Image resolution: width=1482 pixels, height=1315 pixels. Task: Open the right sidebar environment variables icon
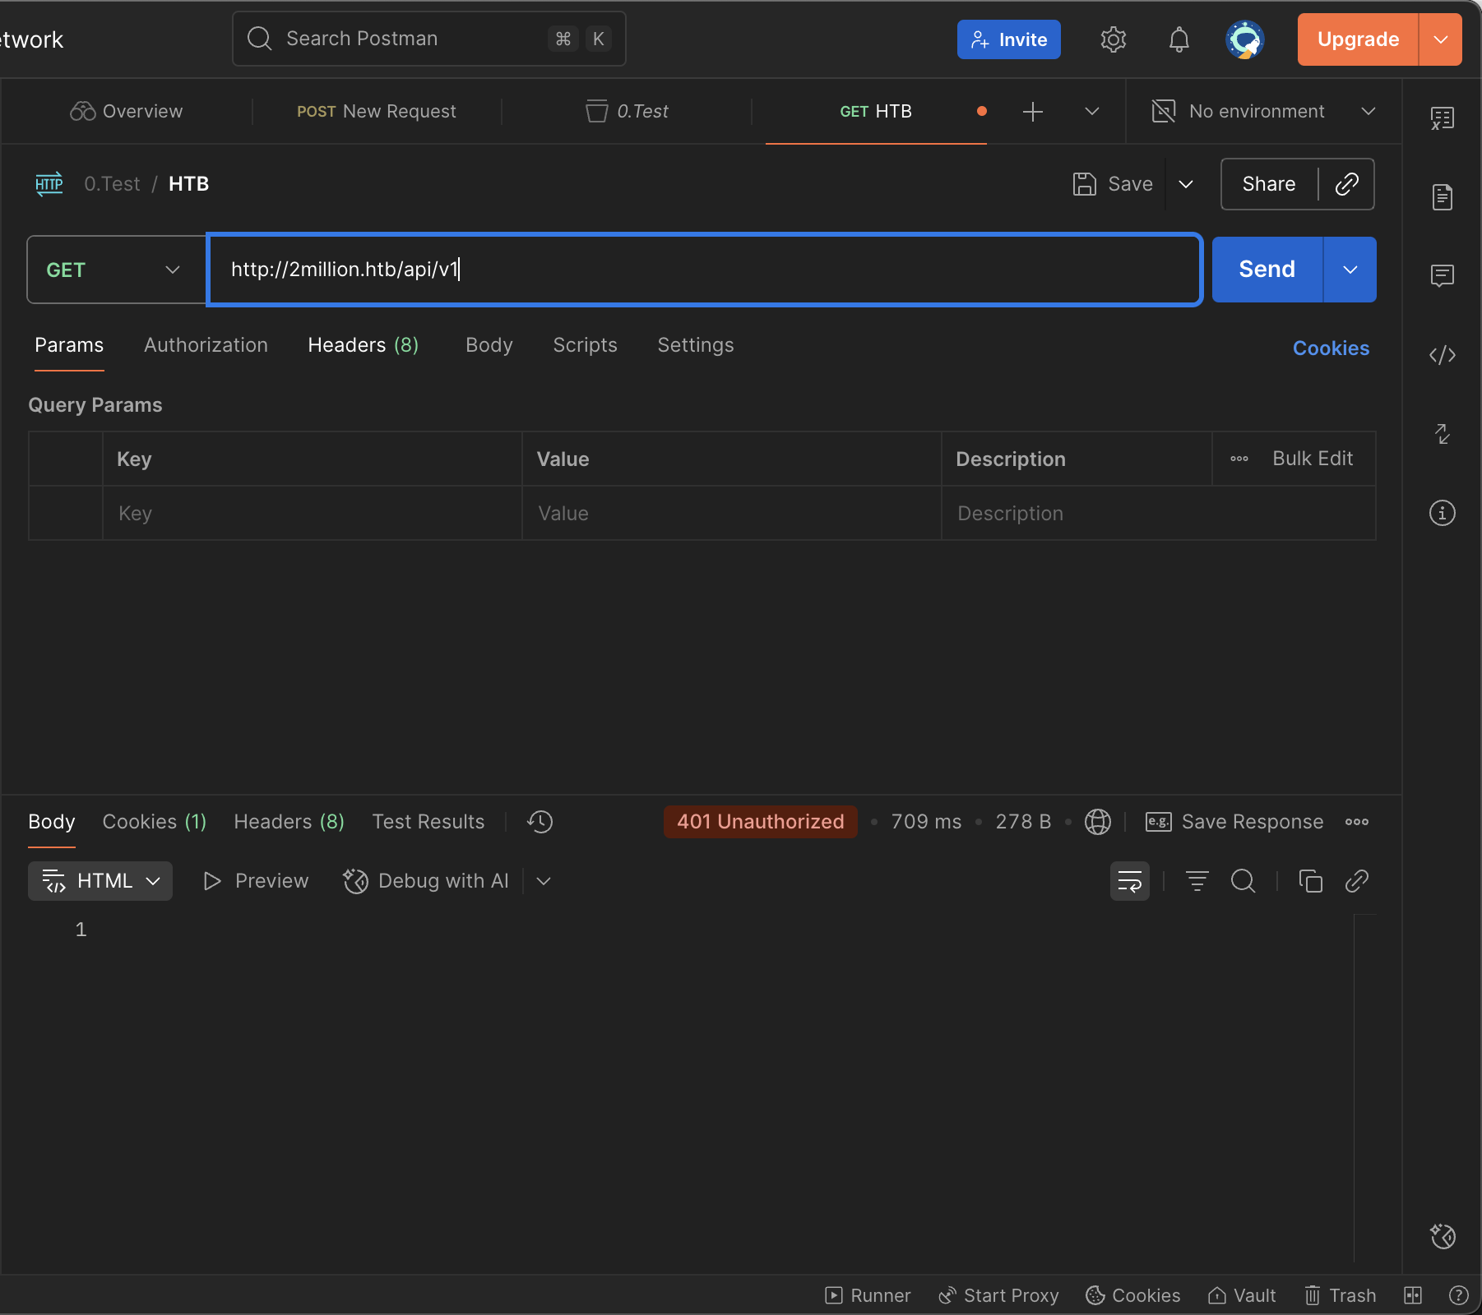(1443, 118)
